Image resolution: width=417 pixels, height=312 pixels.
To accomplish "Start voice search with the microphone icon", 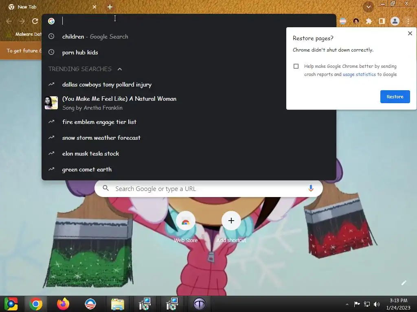I will (x=311, y=188).
